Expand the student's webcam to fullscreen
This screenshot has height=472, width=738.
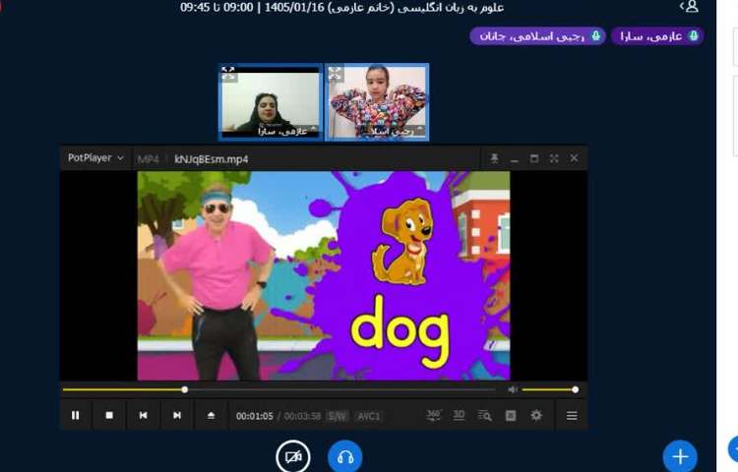[335, 74]
